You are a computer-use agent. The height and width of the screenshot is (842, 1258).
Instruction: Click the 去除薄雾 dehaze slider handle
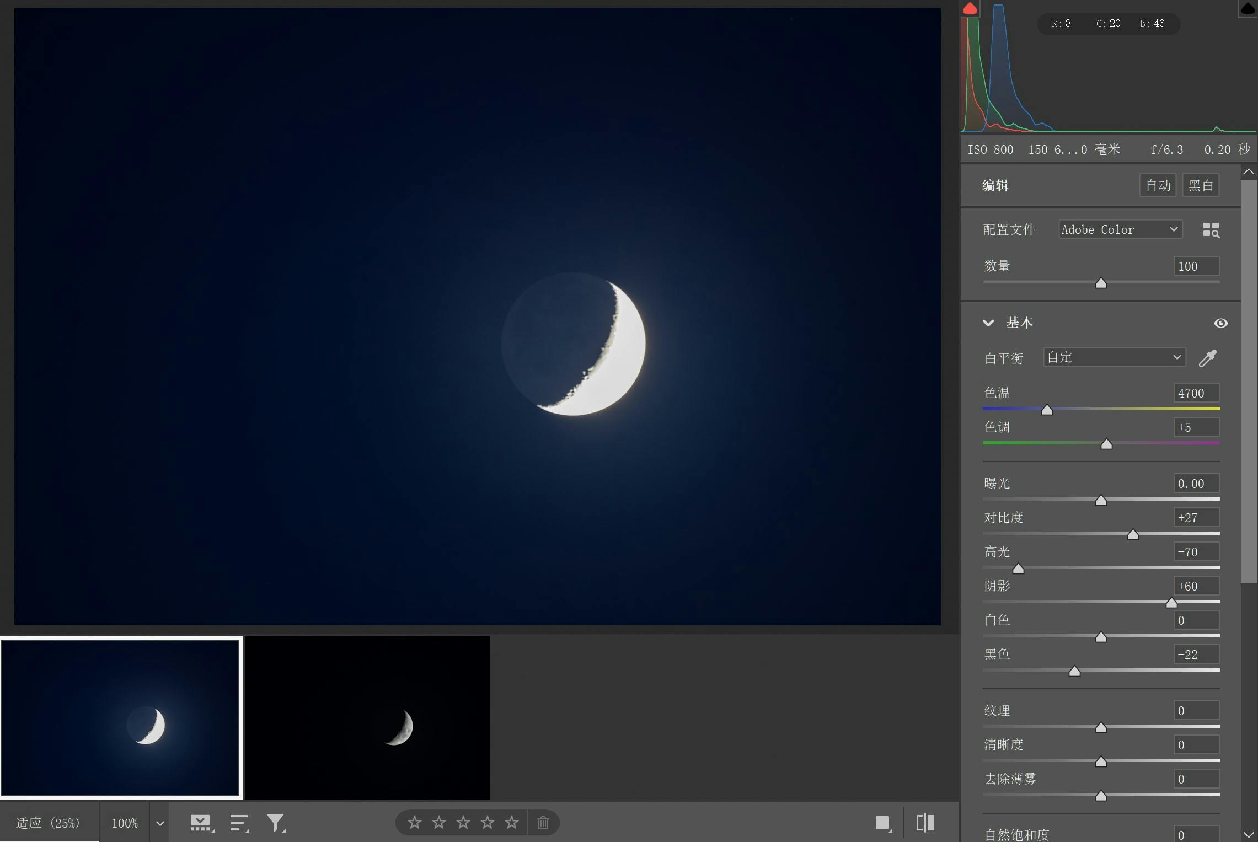1101,796
